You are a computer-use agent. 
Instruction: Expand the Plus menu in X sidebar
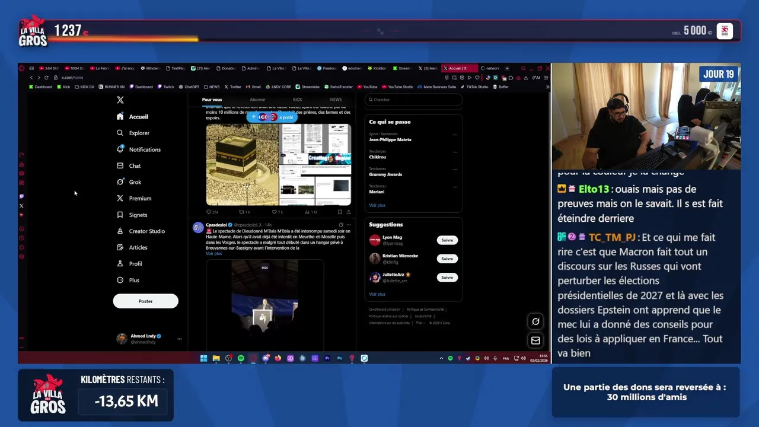point(128,280)
